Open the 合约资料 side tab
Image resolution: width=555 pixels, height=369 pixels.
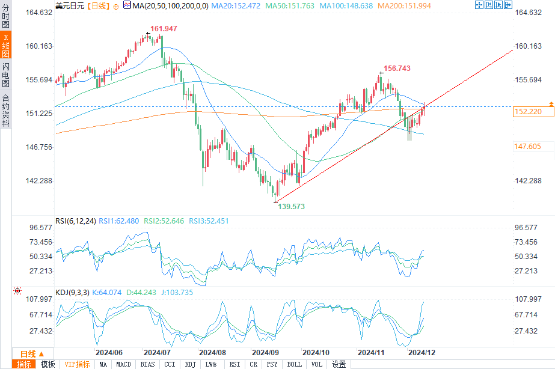(5, 111)
